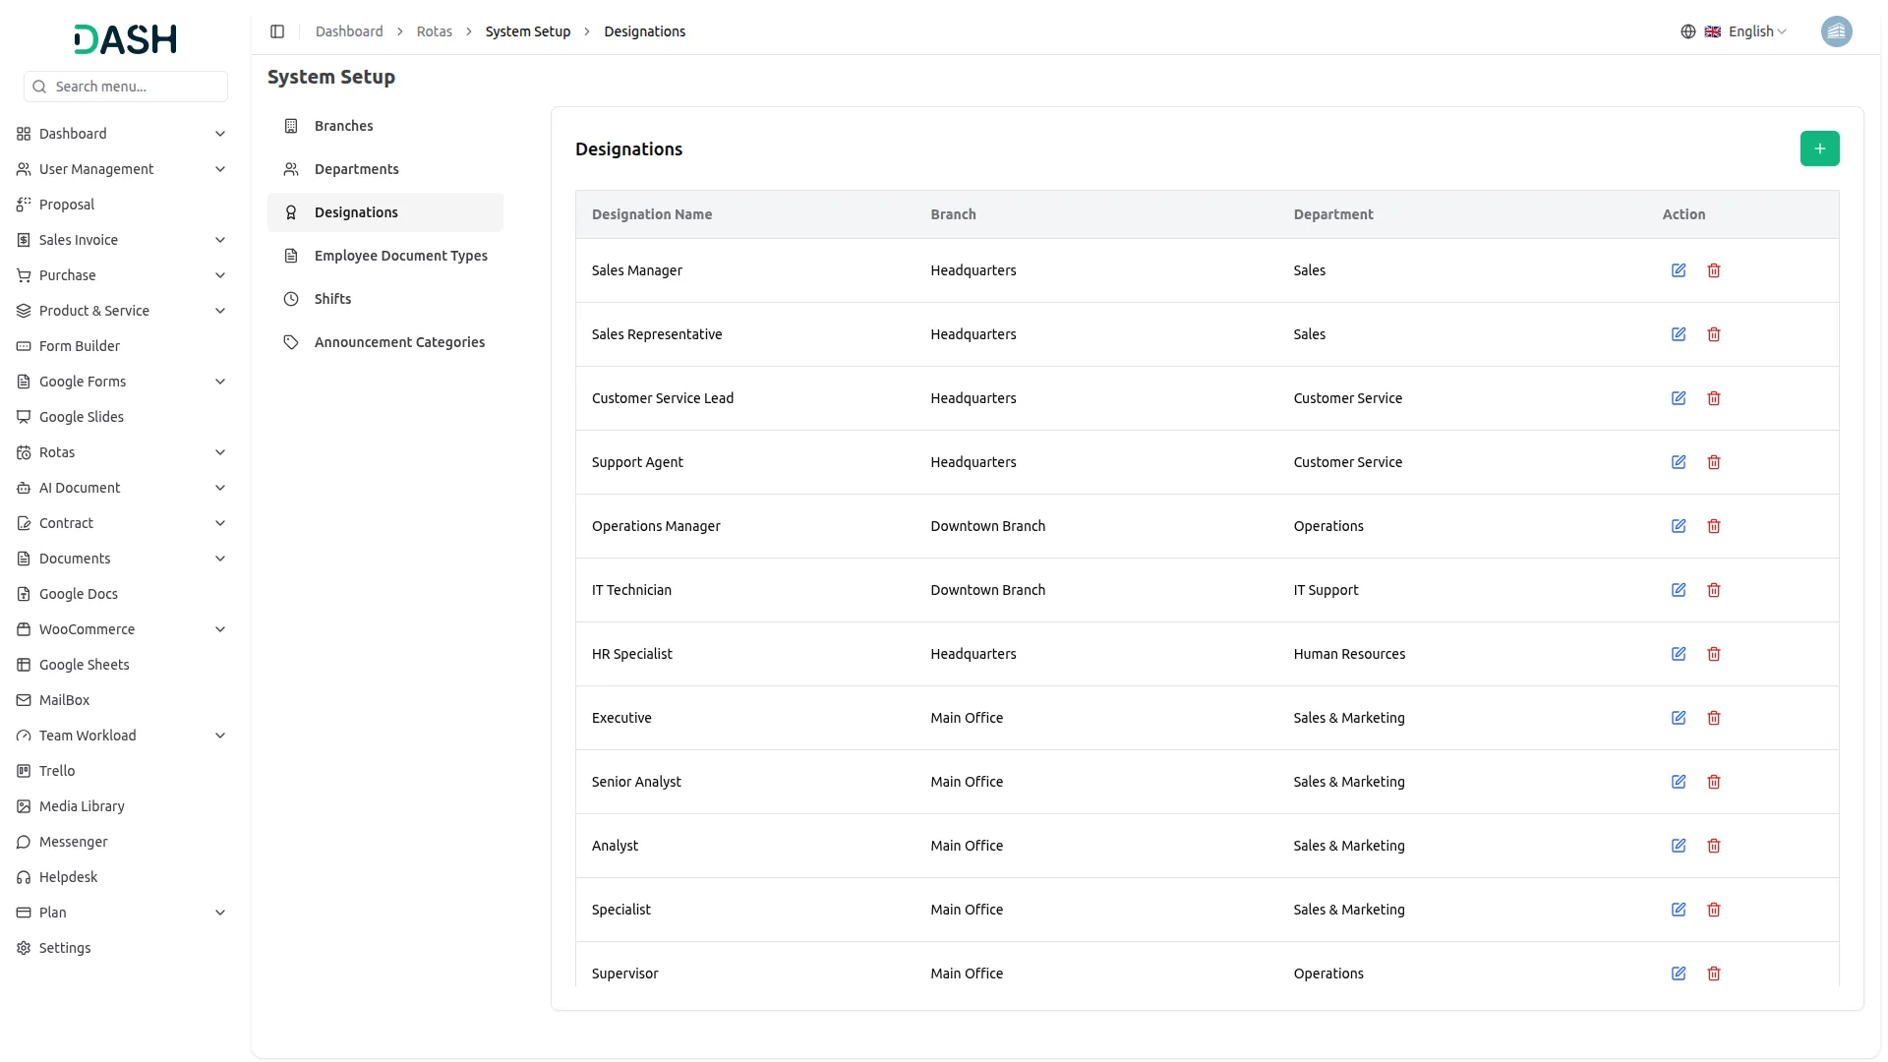Click the Dashboard breadcrumb link
The width and height of the screenshot is (1888, 1062).
(349, 31)
